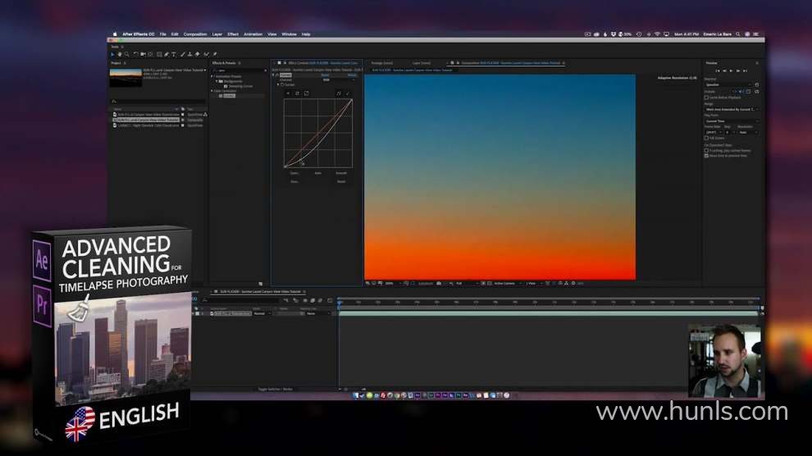Select the Rotation tool
The height and width of the screenshot is (456, 812).
pos(135,54)
